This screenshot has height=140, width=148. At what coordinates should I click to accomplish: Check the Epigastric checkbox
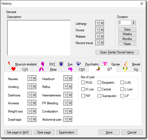(99, 82)
